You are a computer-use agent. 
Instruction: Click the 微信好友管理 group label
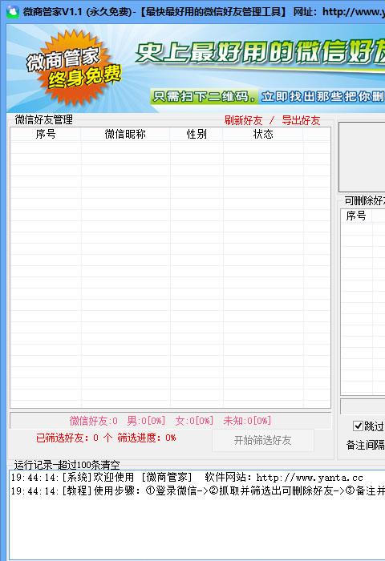pos(43,119)
